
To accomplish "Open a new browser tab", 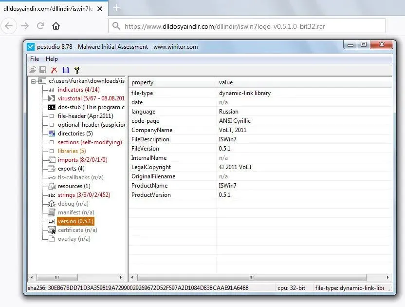I will [116, 8].
